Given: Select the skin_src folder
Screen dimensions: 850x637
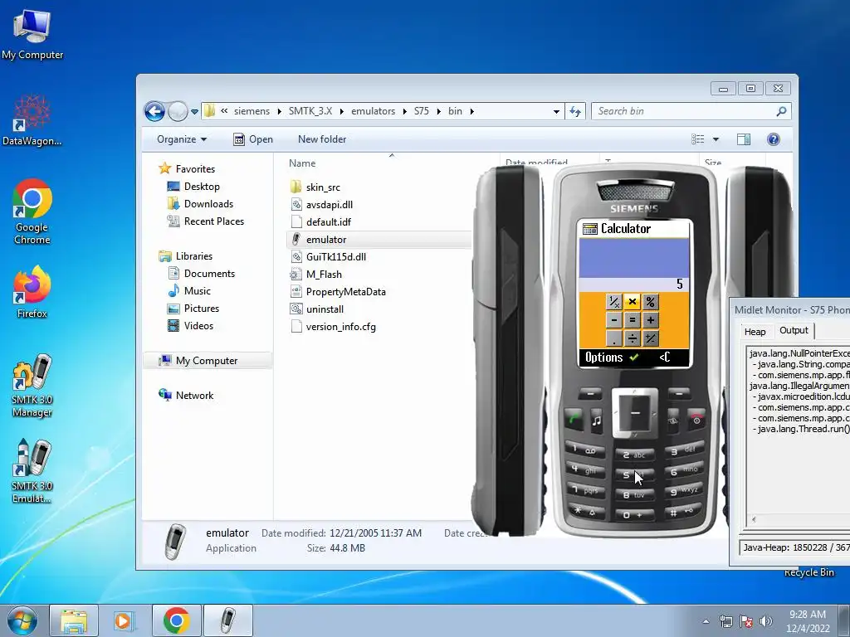Looking at the screenshot, I should point(323,187).
